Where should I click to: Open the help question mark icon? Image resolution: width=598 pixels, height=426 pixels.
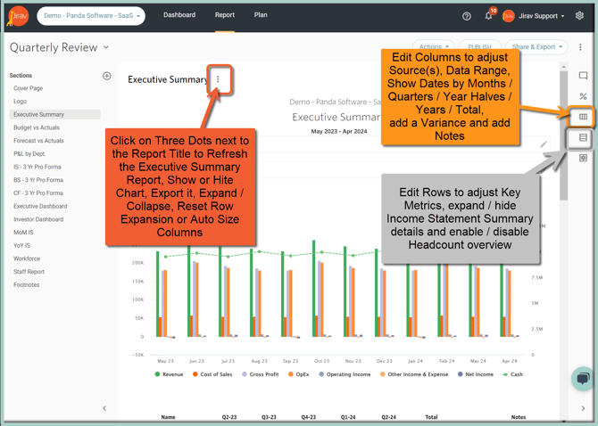click(467, 16)
